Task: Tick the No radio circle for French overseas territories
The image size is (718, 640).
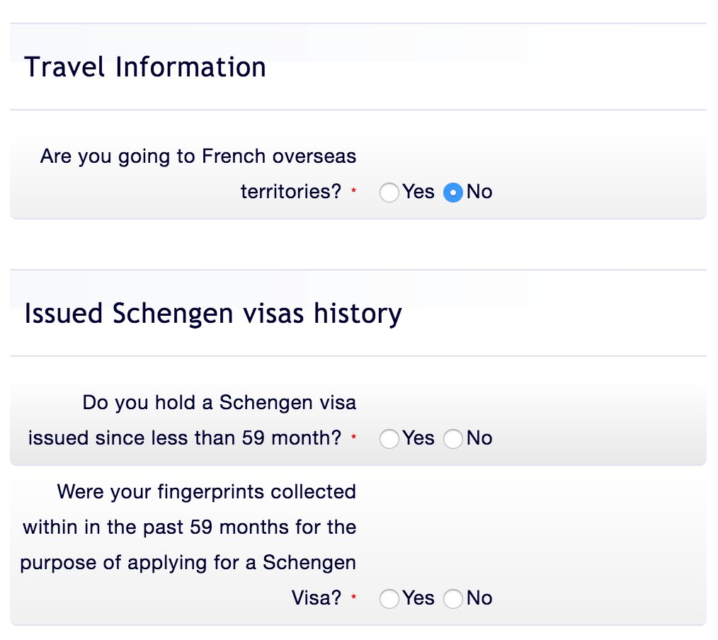Action: tap(452, 193)
